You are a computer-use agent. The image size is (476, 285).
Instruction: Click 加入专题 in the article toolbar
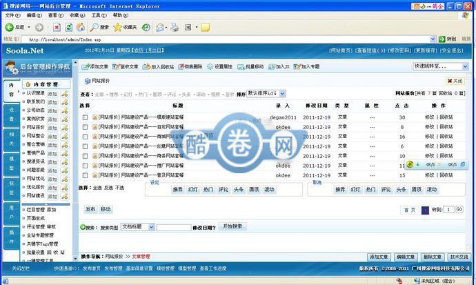click(x=306, y=66)
